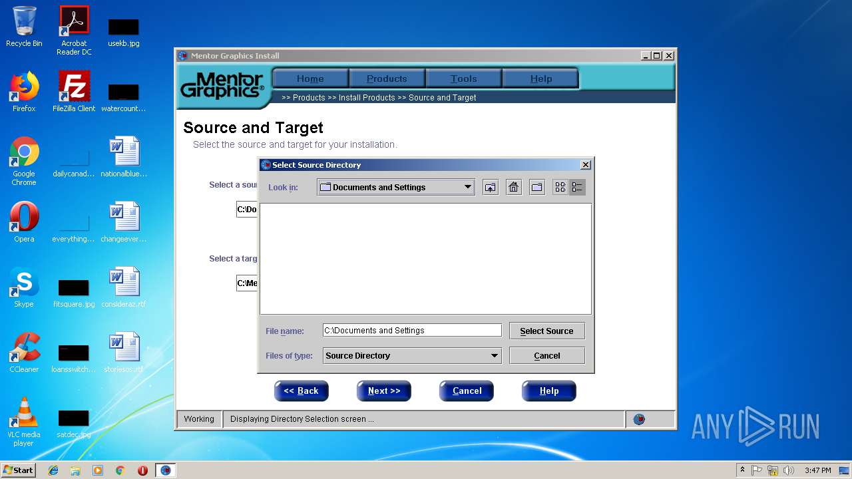Image resolution: width=852 pixels, height=479 pixels.
Task: Show hidden system tray icons
Action: tap(742, 470)
